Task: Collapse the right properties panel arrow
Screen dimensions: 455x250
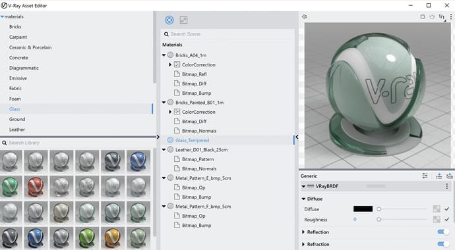Action: [297, 137]
